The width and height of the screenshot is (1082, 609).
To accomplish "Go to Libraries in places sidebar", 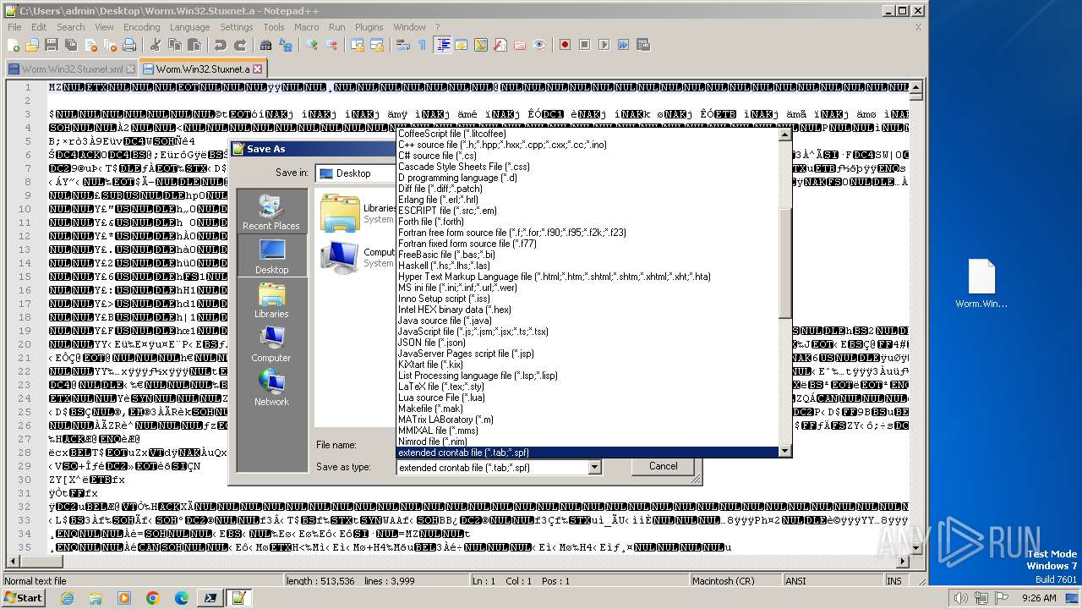I will (x=271, y=299).
